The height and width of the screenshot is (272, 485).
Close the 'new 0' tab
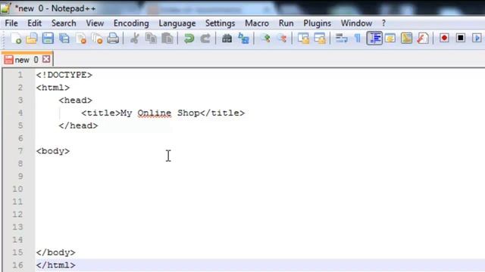point(46,59)
